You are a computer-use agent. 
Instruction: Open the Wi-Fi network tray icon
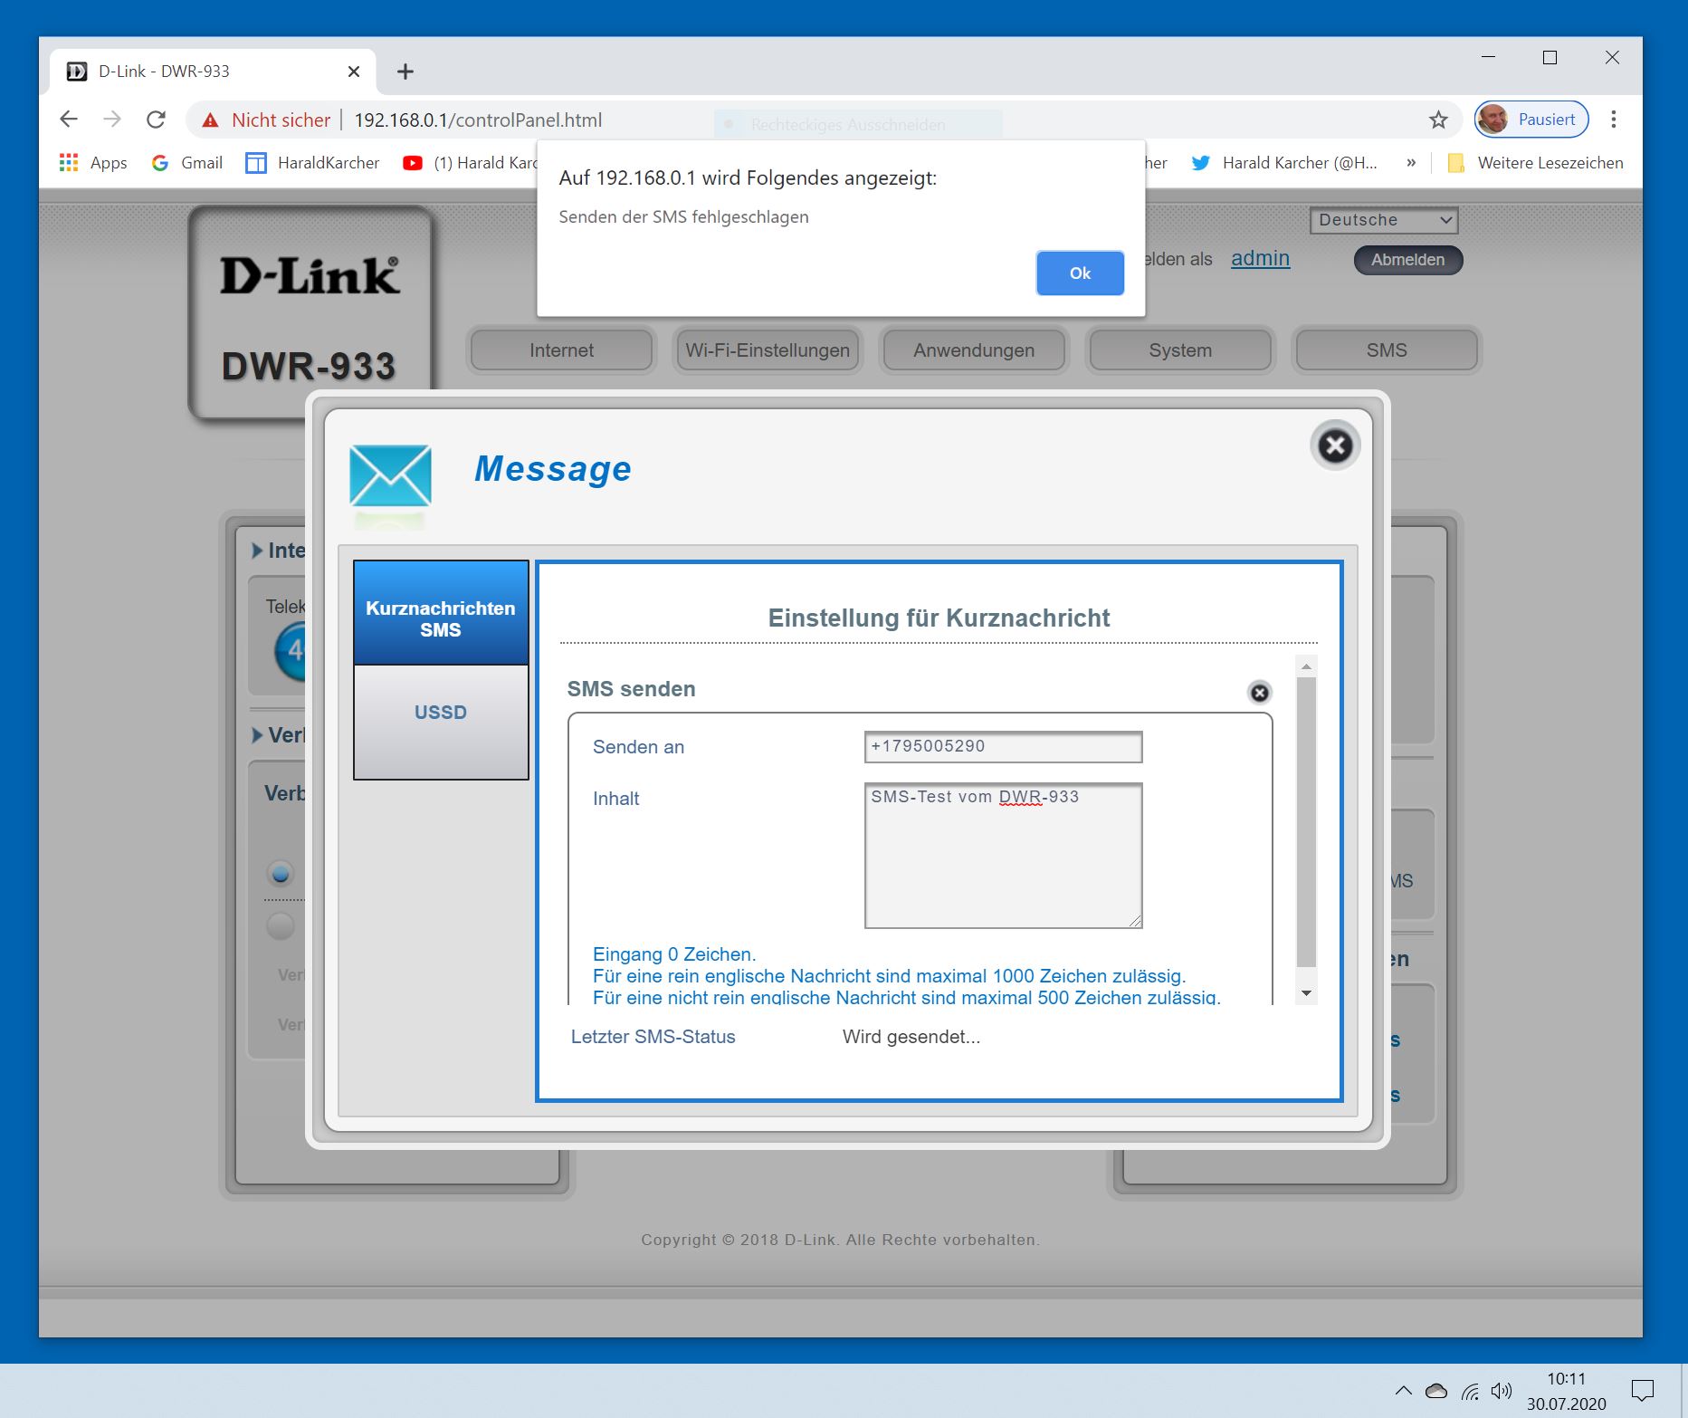[1471, 1391]
